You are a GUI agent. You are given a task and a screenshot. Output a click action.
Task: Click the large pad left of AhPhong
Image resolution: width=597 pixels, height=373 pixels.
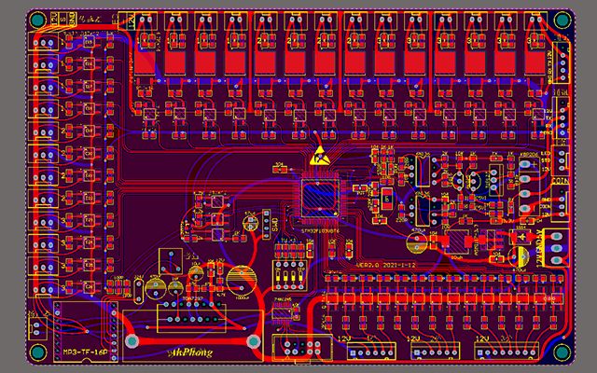(132, 341)
